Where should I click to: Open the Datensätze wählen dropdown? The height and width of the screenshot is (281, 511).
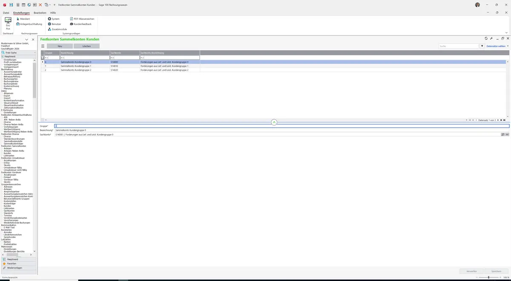pos(497,46)
